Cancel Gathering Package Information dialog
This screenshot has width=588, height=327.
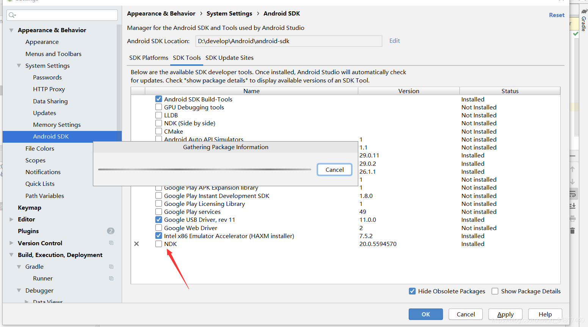(x=334, y=170)
